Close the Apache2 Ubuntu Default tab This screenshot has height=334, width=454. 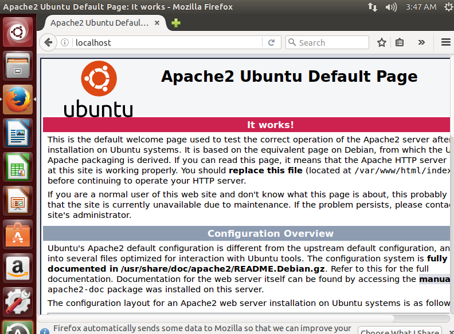[x=157, y=23]
